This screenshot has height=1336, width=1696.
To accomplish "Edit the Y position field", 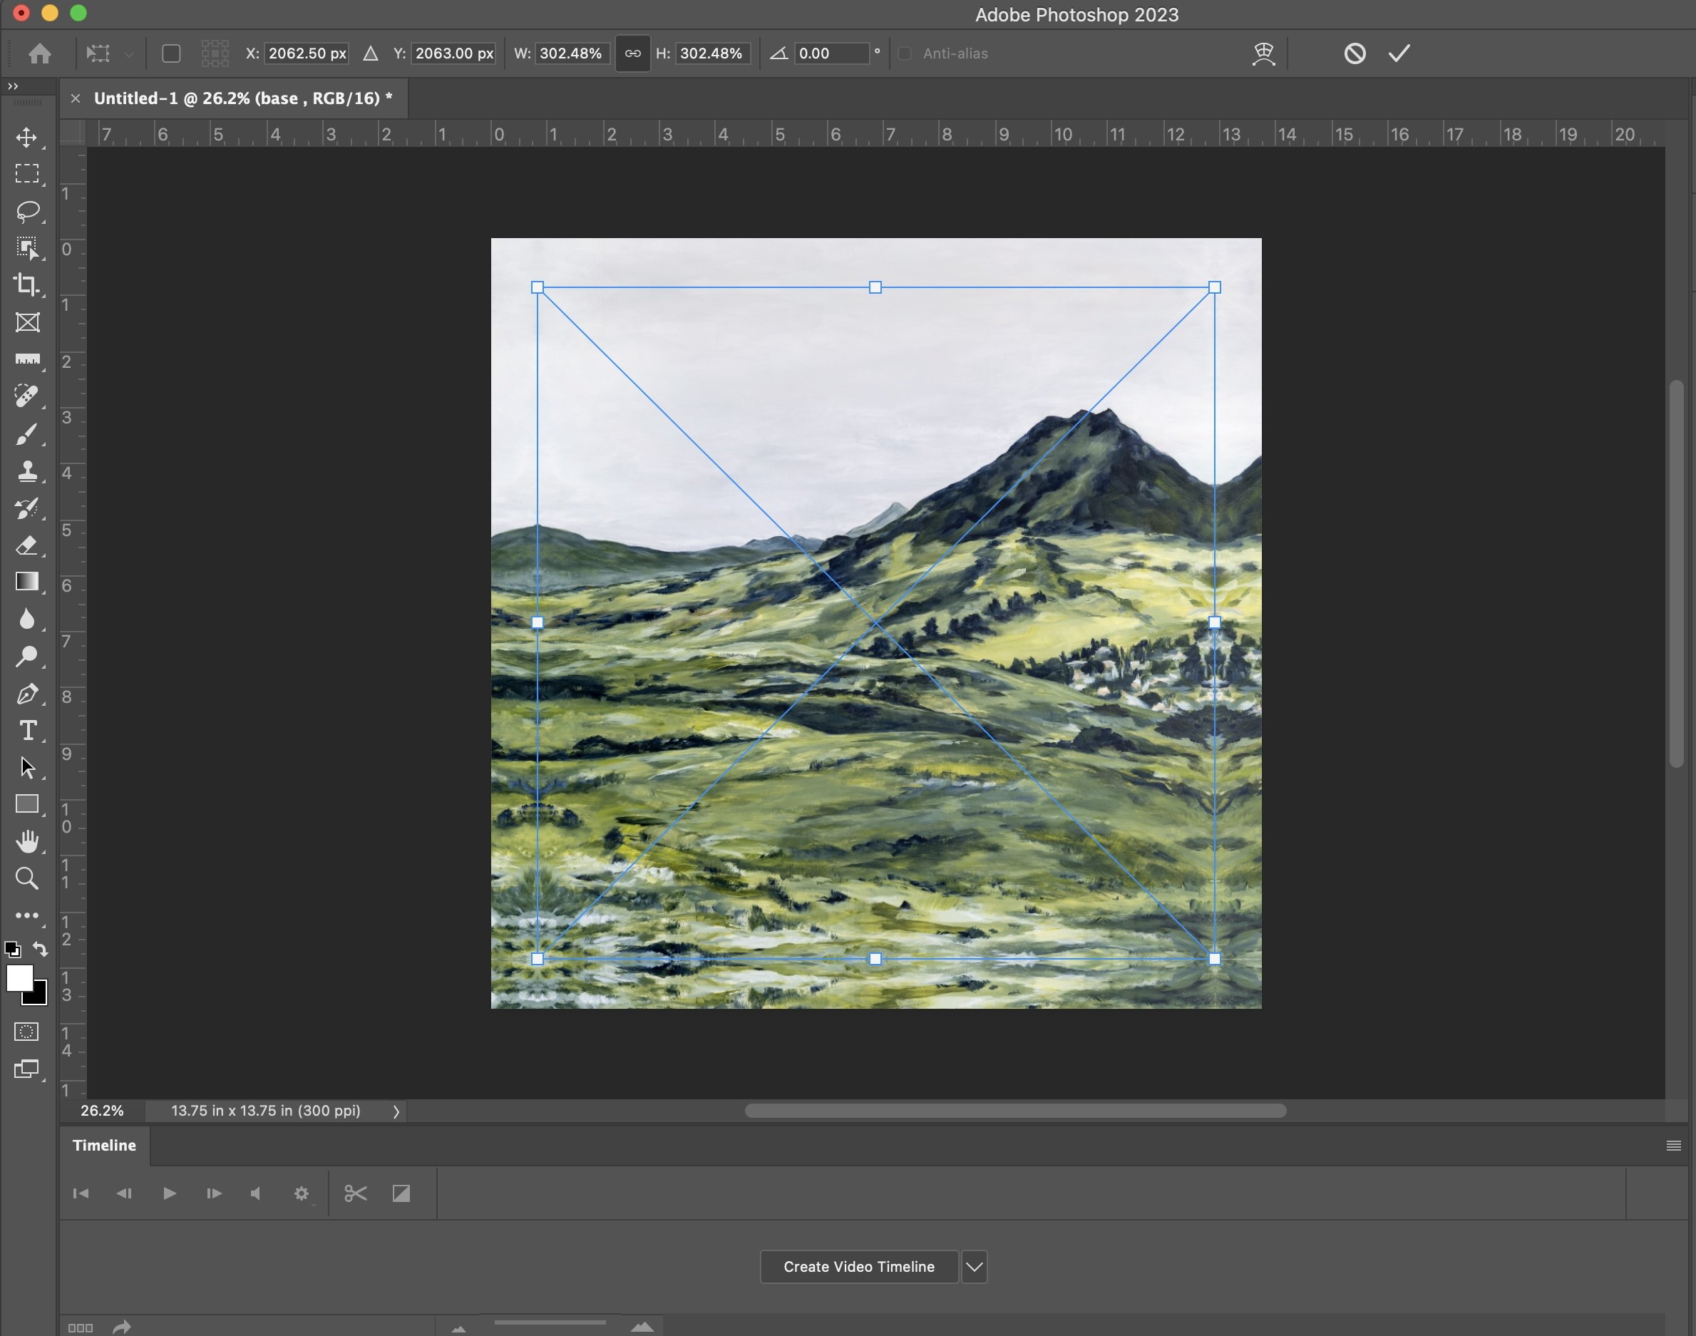I will [x=453, y=53].
